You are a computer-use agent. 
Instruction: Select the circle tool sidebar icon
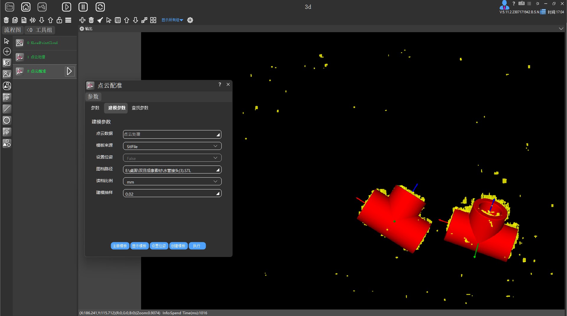7,120
